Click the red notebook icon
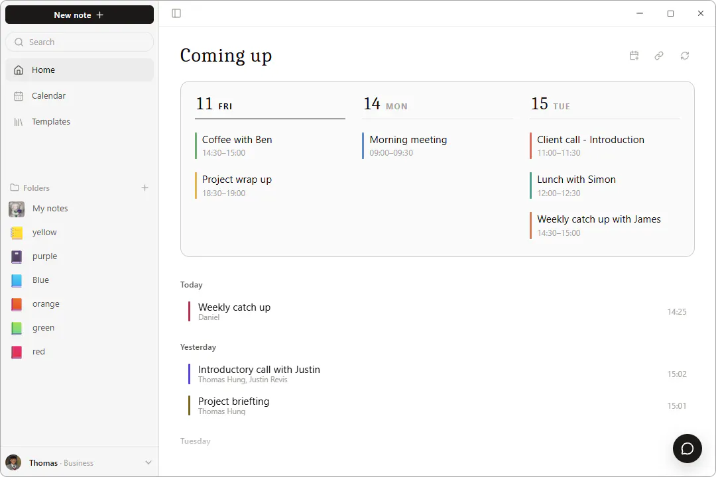Image resolution: width=716 pixels, height=477 pixels. 17,352
